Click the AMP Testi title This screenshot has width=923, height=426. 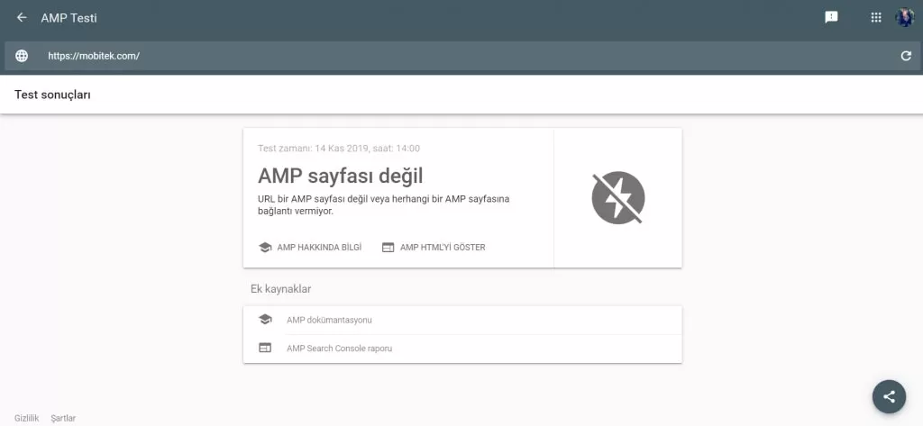click(x=69, y=18)
